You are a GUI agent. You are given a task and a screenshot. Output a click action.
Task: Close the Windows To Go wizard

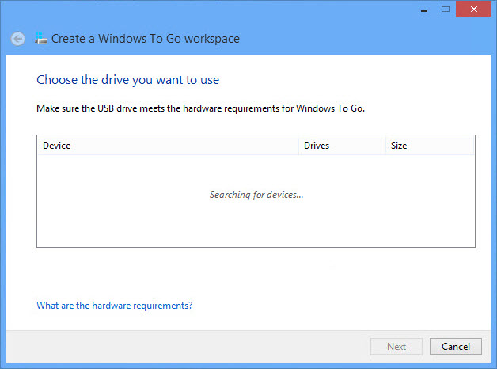(473, 9)
